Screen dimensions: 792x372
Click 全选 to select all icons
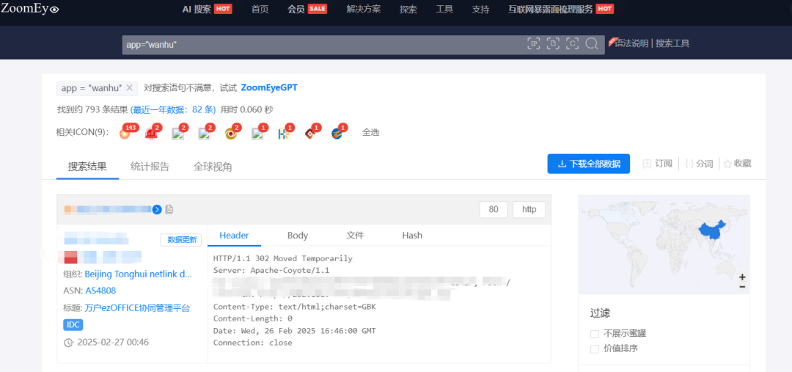(371, 133)
